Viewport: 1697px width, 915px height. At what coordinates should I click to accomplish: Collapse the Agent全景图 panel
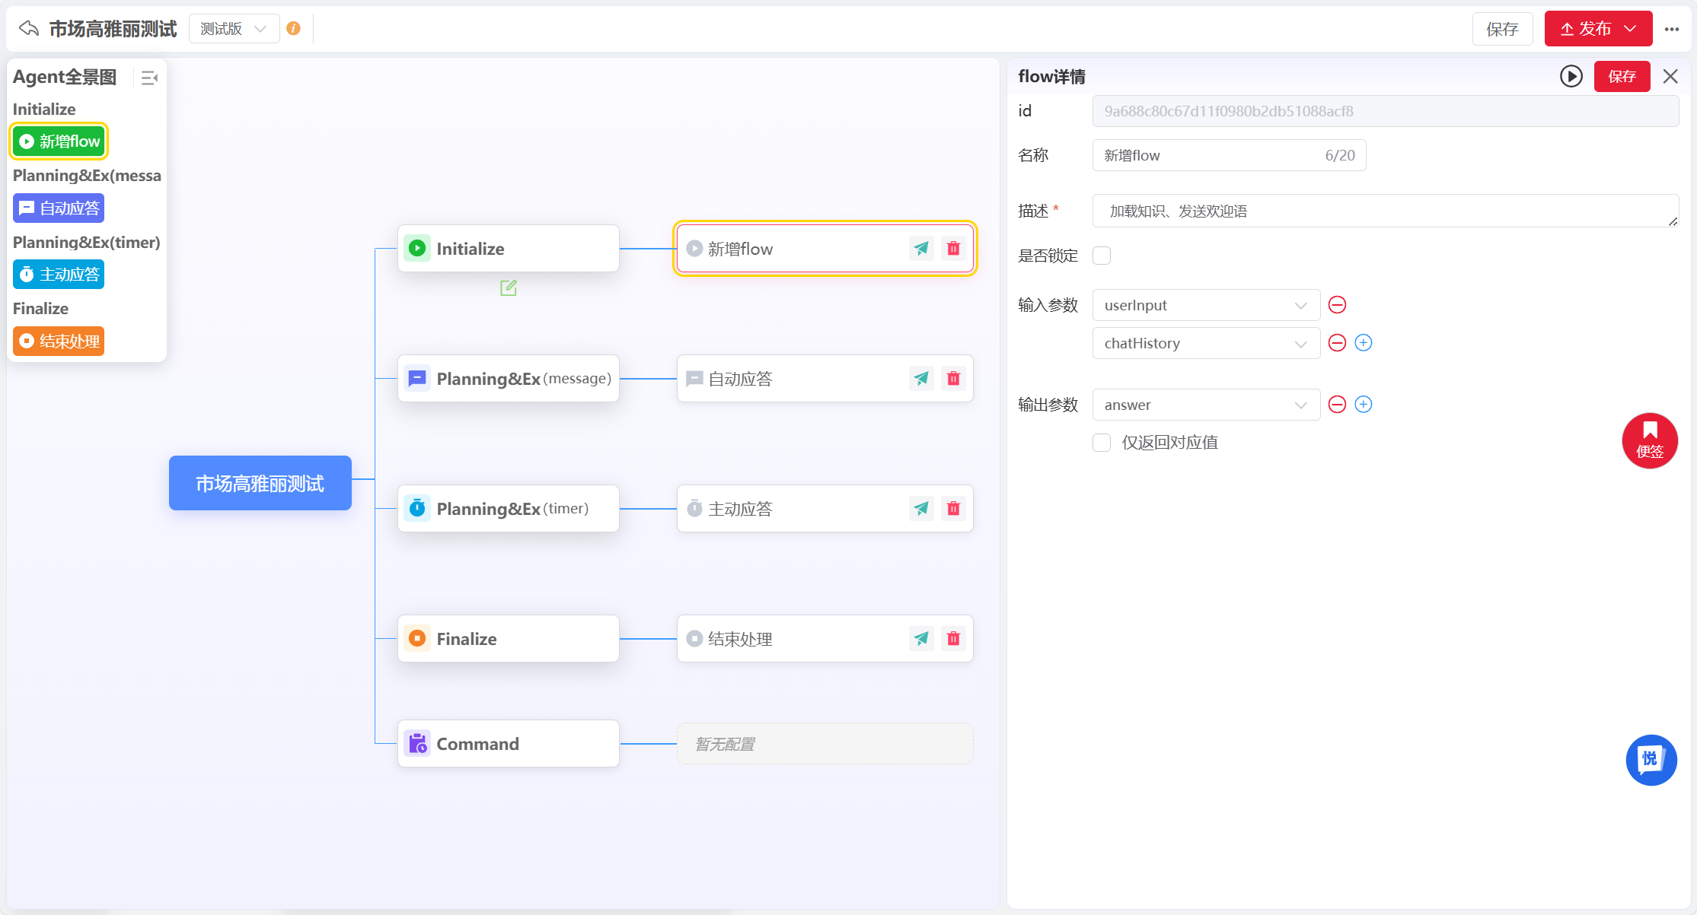click(149, 78)
